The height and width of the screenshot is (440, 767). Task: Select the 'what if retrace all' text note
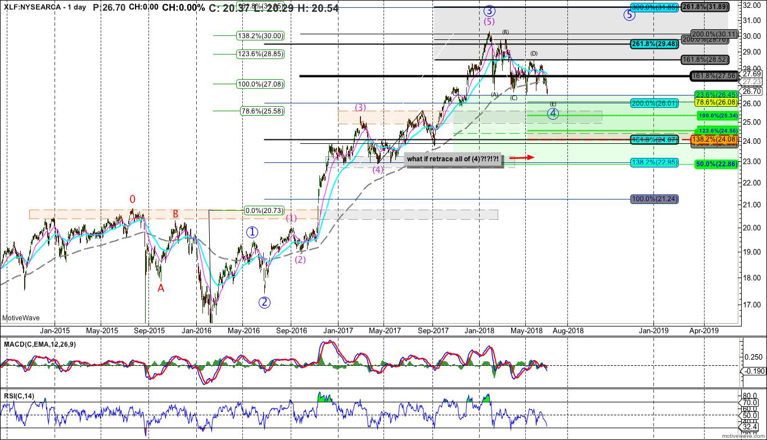453,159
